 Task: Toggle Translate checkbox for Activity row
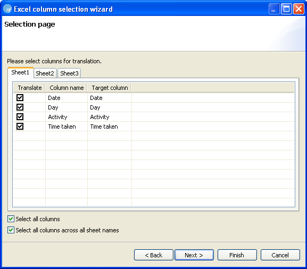click(x=20, y=117)
